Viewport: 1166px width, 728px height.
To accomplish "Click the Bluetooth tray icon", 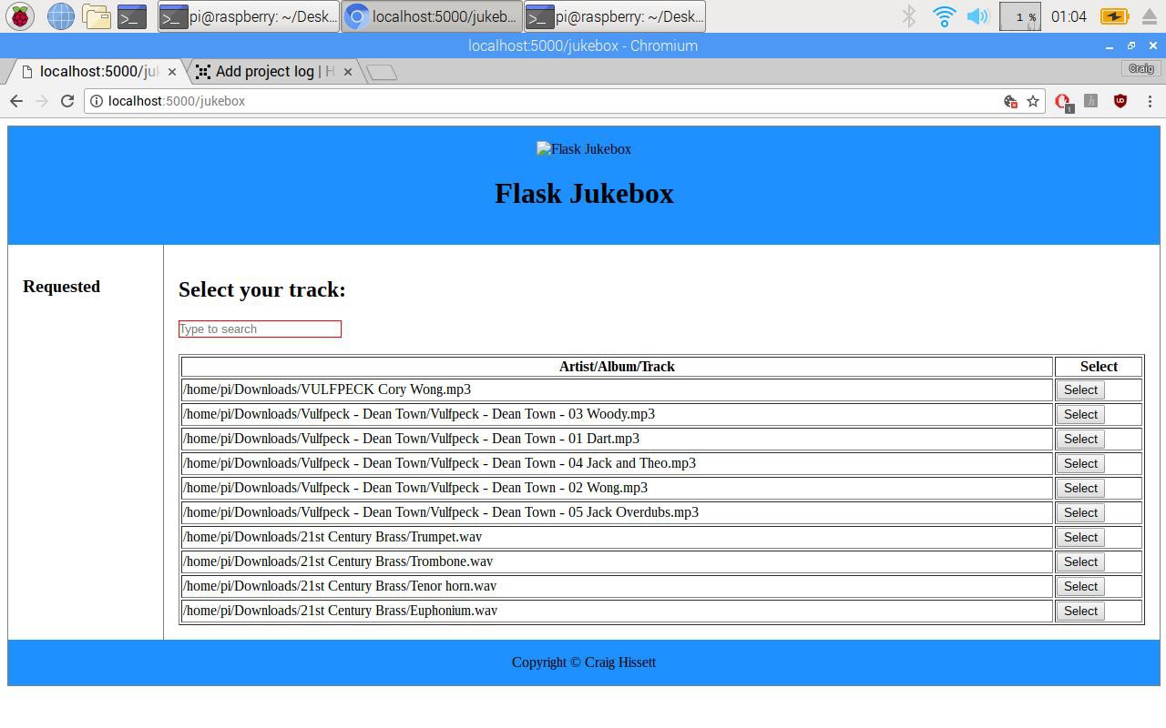I will [x=908, y=16].
